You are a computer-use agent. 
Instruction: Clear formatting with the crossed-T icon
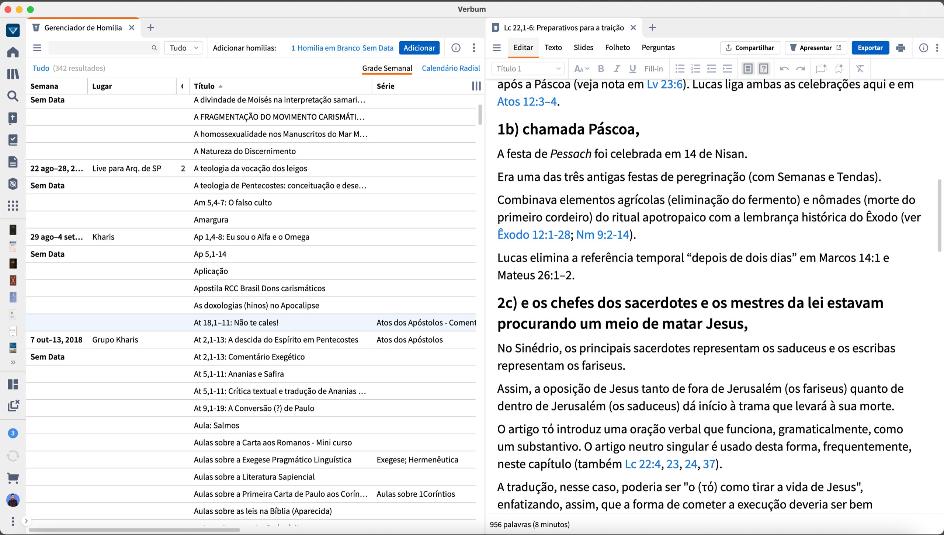point(860,69)
